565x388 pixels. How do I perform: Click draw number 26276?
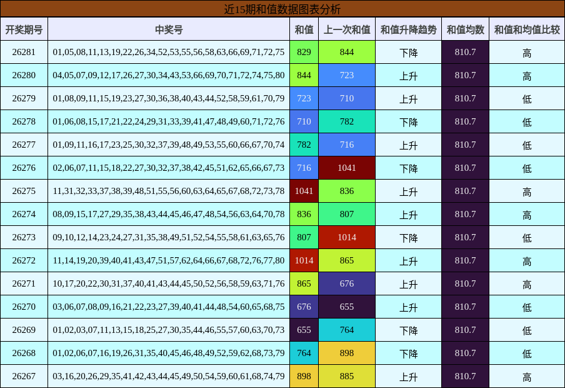click(24, 168)
